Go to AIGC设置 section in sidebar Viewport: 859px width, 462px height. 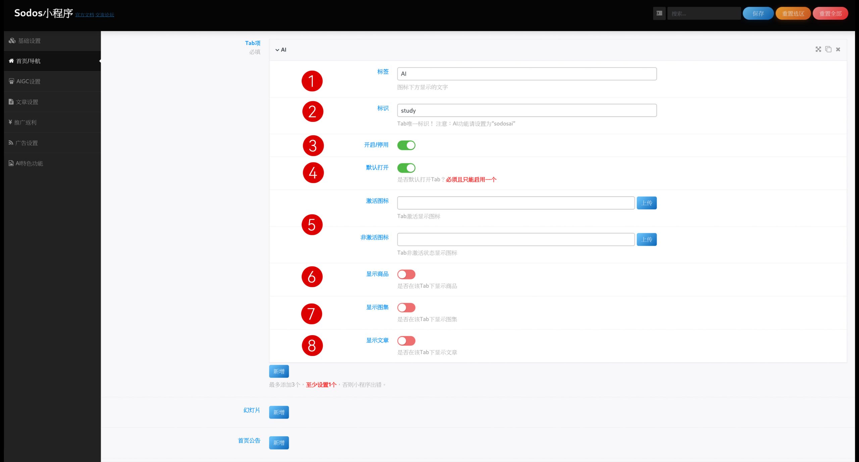pyautogui.click(x=28, y=82)
